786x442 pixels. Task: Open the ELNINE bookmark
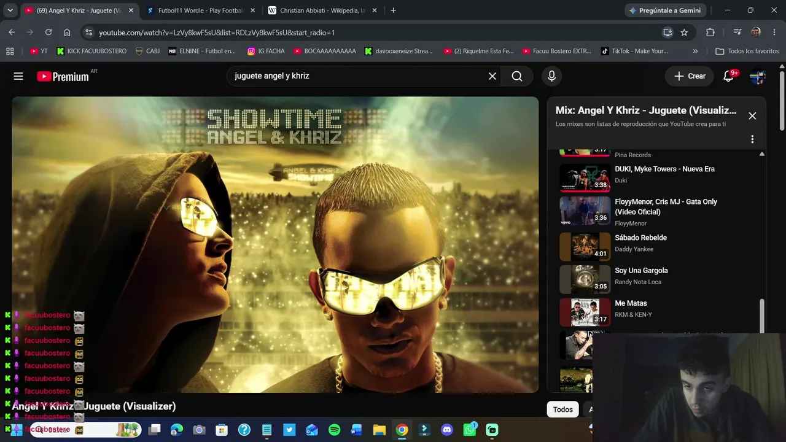click(202, 51)
